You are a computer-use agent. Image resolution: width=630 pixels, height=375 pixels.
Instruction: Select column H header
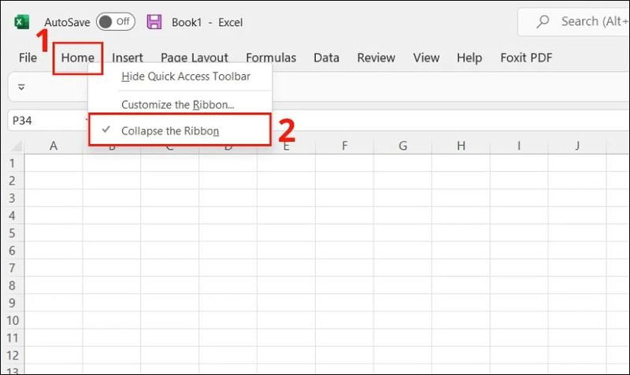(461, 146)
